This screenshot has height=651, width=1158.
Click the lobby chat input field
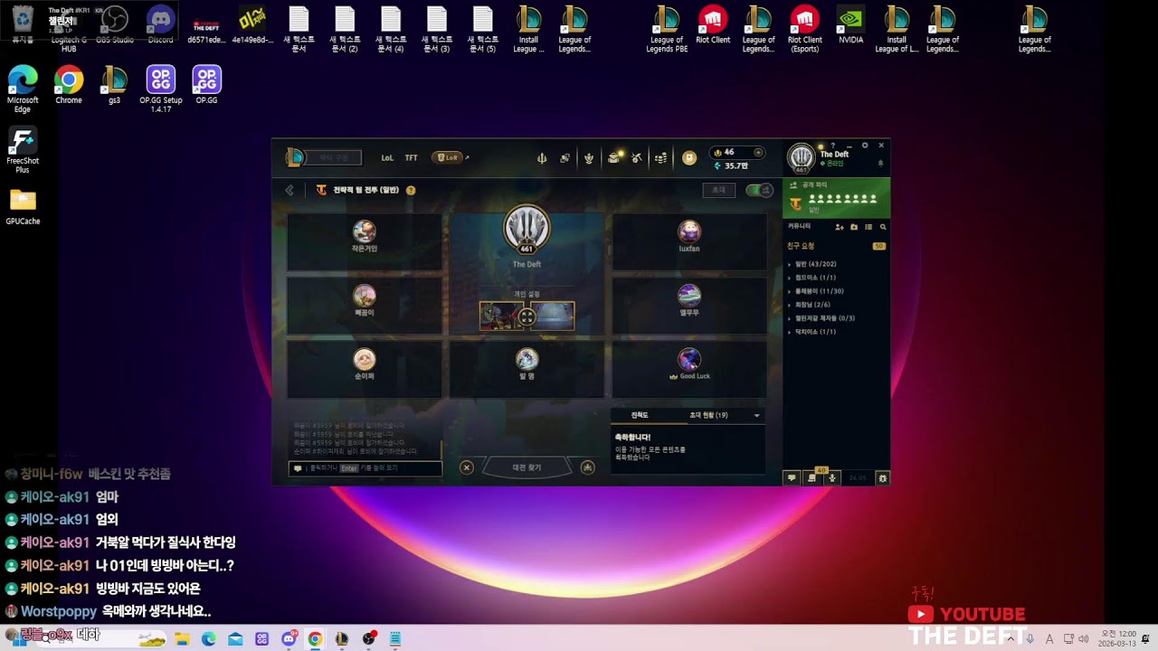click(x=365, y=468)
